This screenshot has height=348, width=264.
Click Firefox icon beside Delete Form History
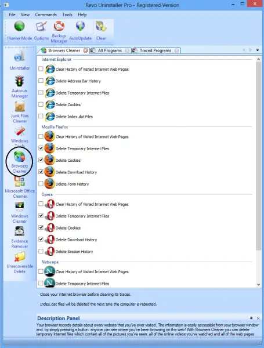[49, 184]
